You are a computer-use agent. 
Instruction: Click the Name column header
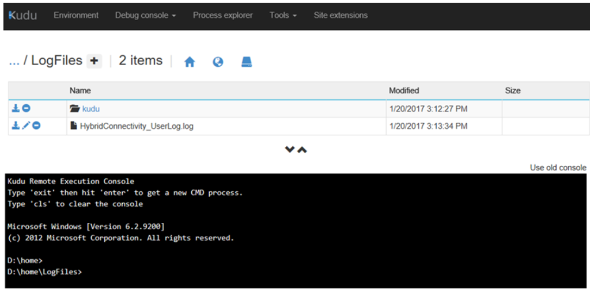coord(80,90)
